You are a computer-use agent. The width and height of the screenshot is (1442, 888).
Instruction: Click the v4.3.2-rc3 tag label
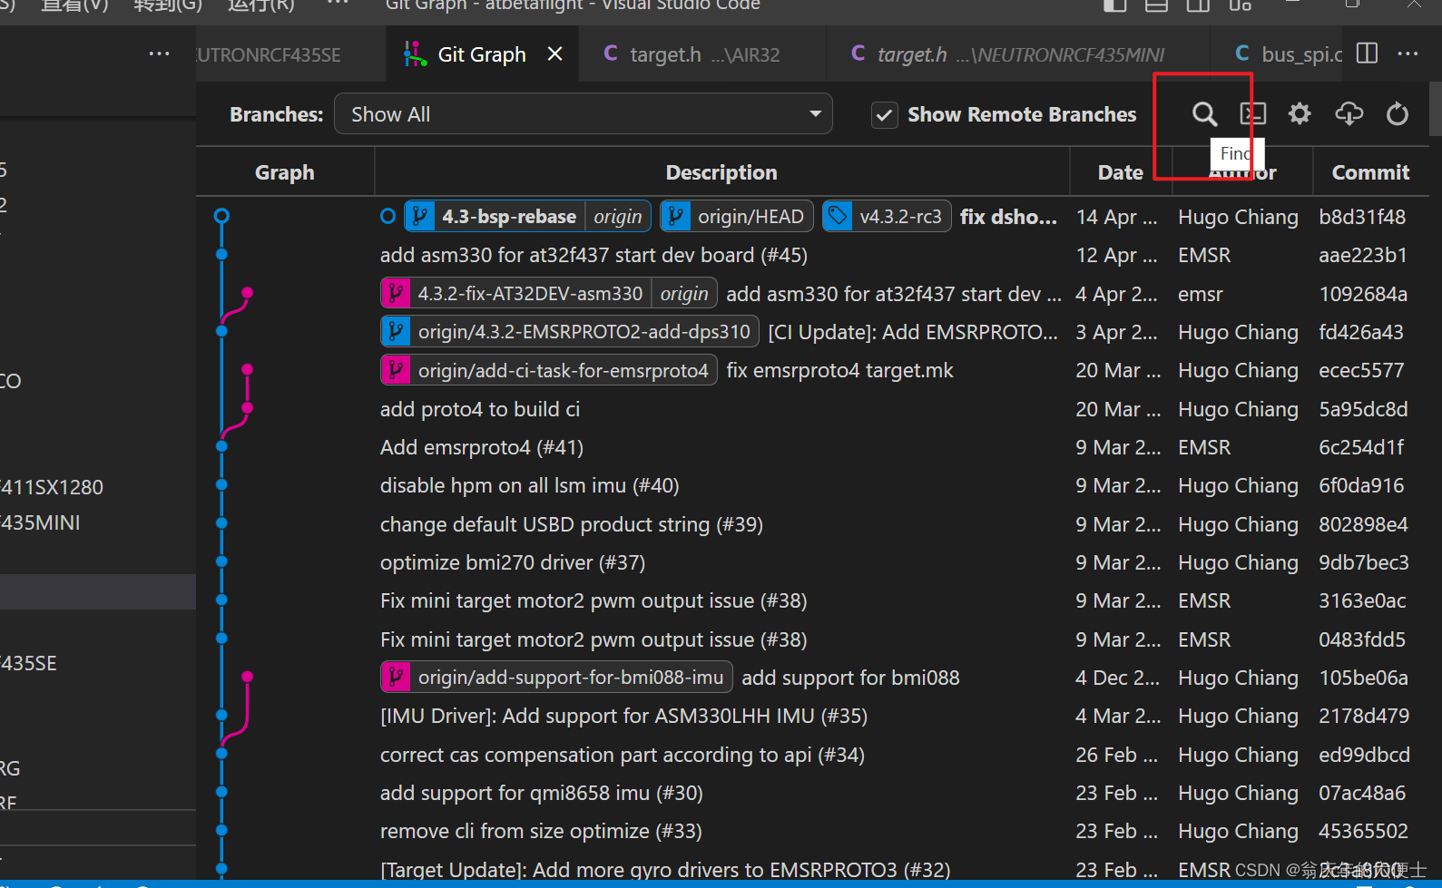887,217
